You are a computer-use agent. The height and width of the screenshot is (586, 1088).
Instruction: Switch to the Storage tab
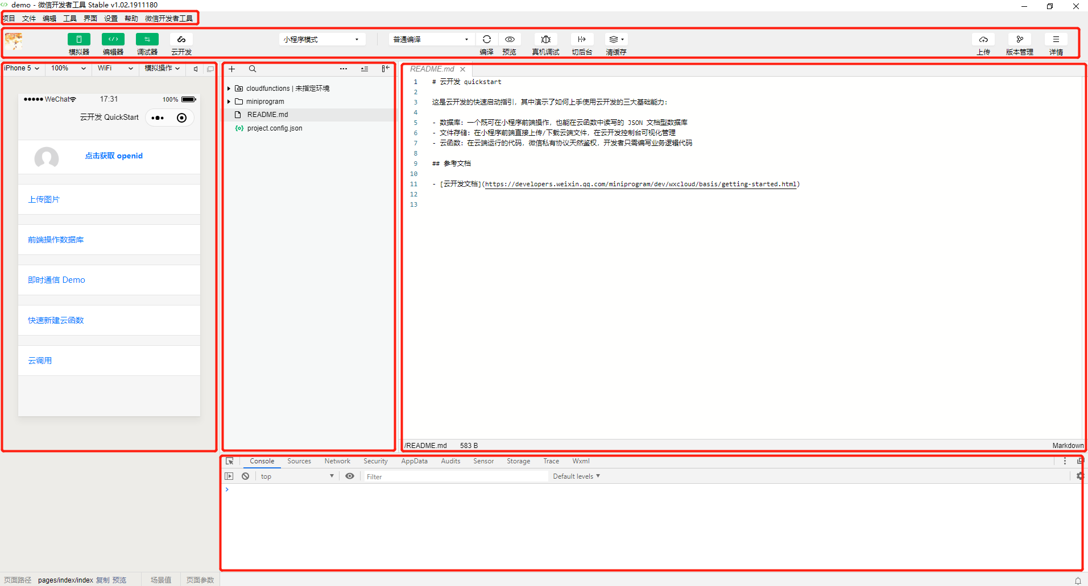click(518, 461)
